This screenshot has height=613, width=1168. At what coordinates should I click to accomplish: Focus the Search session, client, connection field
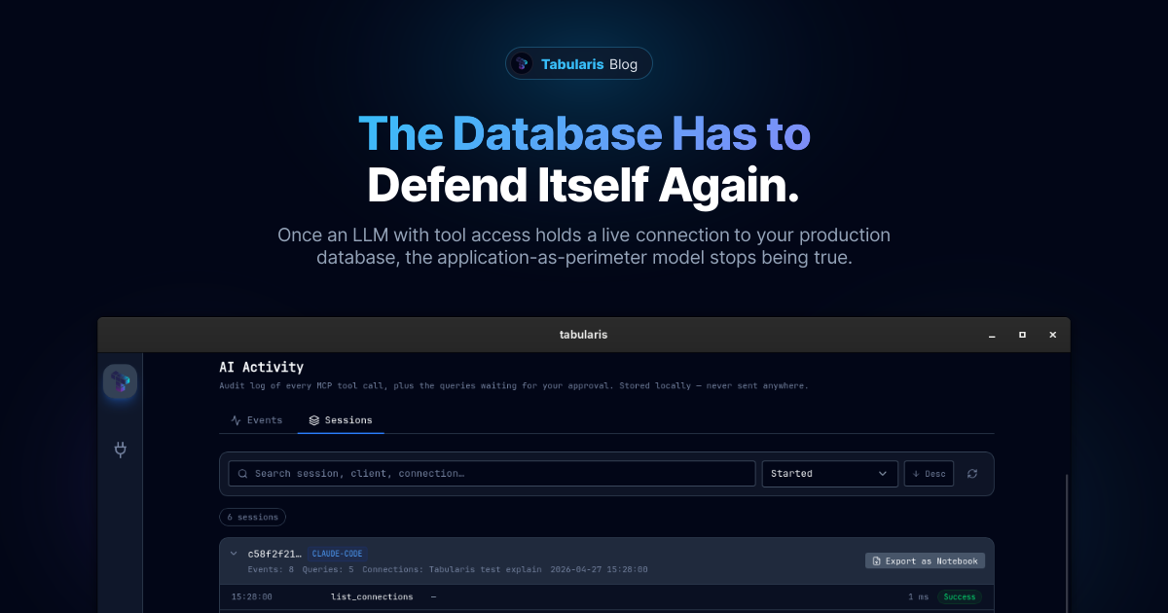click(x=492, y=474)
